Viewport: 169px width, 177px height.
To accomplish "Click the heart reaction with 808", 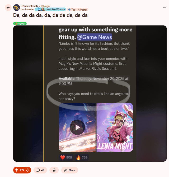I will point(66,157).
